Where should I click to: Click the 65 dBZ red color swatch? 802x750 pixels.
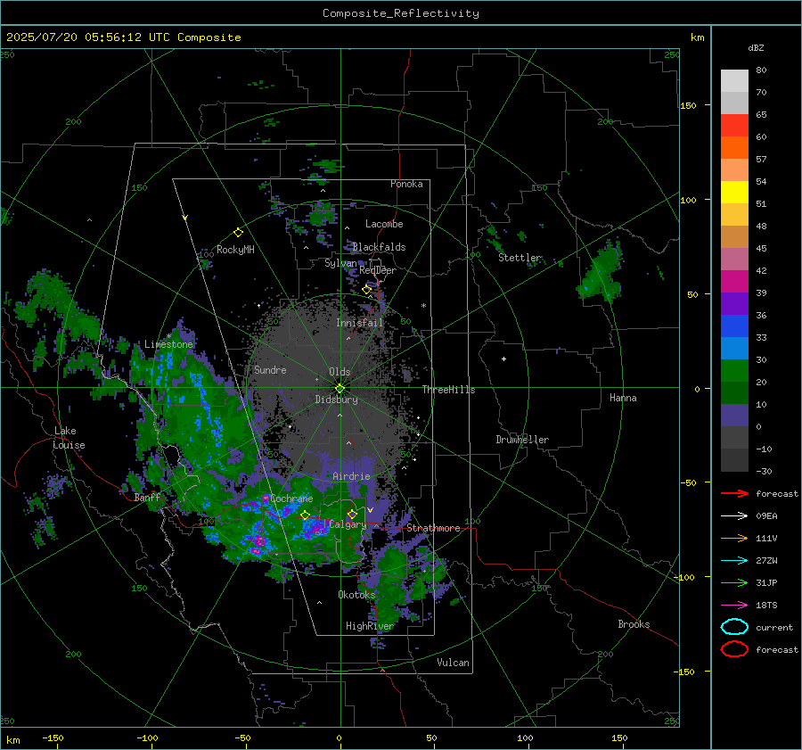[734, 125]
